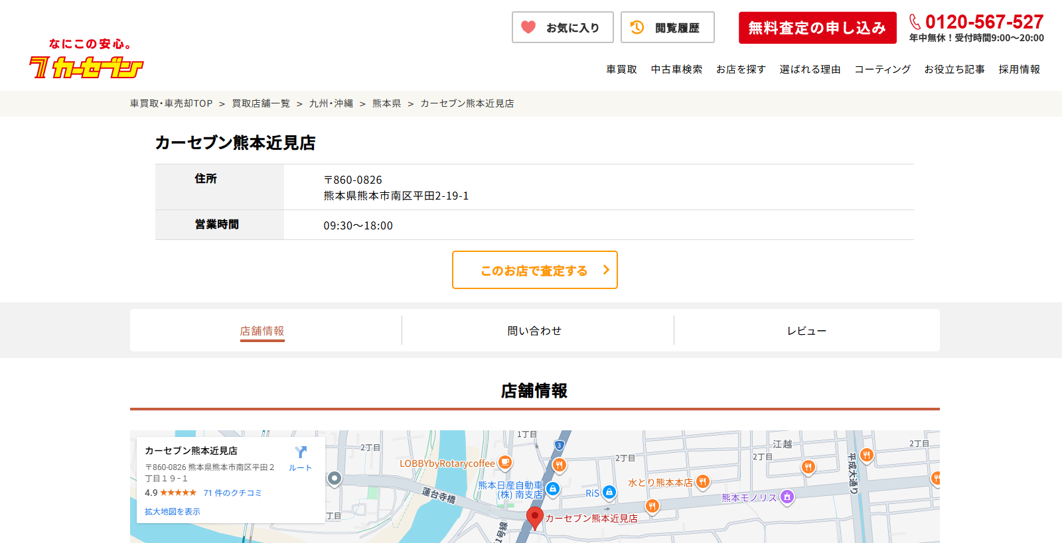
Task: Click the 熊本日産自動車 marker icon
Action: pyautogui.click(x=553, y=489)
